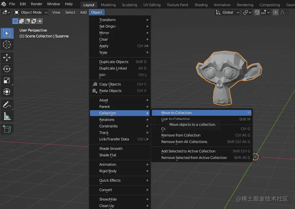The height and width of the screenshot is (209, 295).
Task: Switch to the Compositing workspace tab
Action: click(270, 5)
